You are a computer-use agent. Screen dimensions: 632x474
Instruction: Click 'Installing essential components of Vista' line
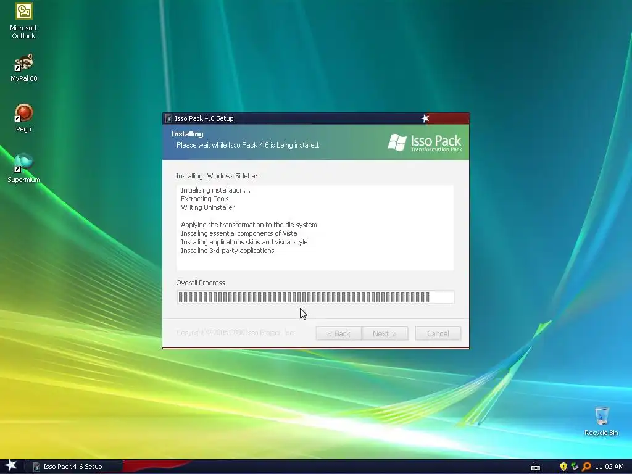point(239,233)
